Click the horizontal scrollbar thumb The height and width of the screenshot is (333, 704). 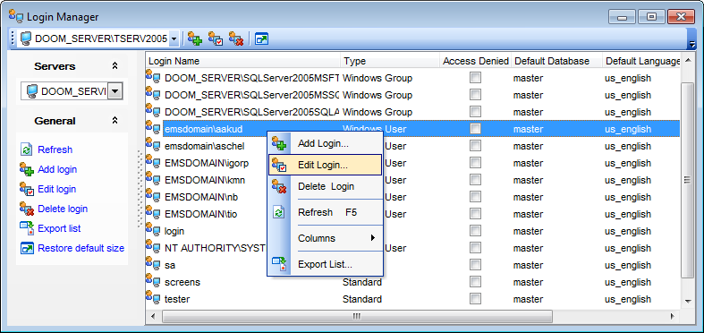point(357,316)
